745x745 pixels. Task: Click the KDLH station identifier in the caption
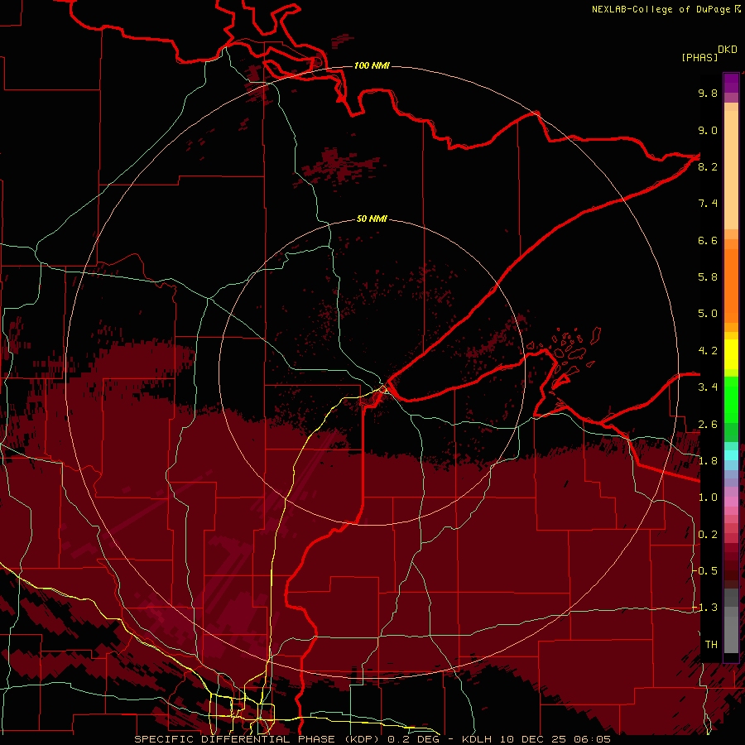point(477,739)
